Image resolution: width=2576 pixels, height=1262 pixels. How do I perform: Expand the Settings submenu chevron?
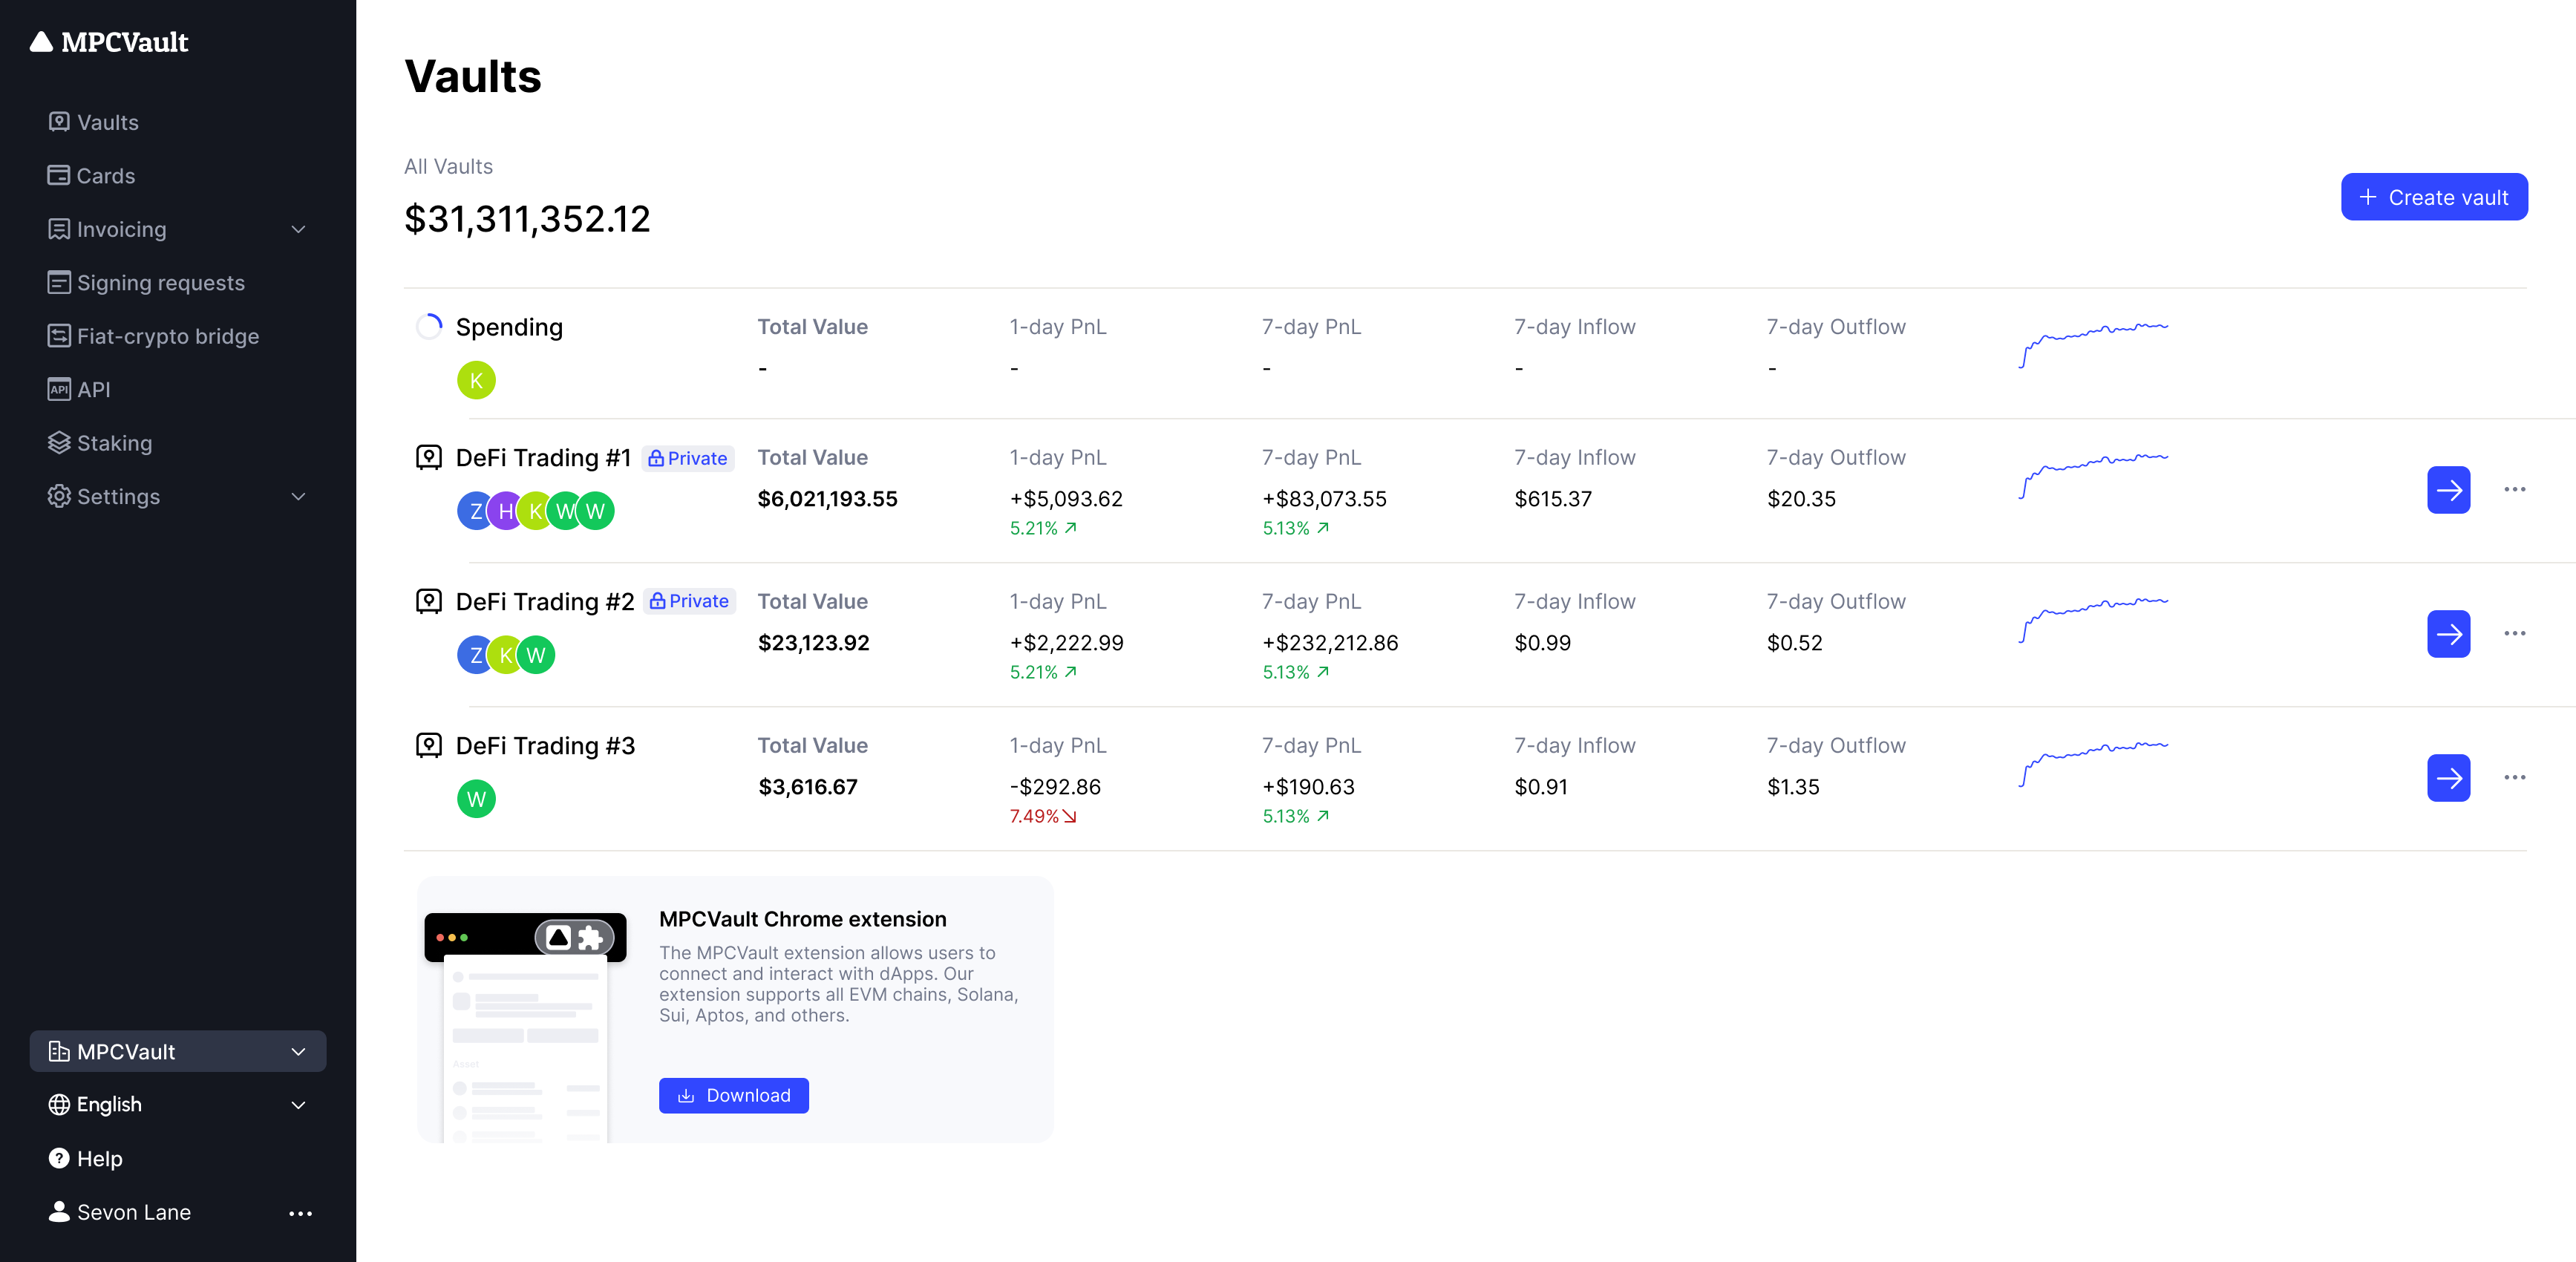click(x=298, y=496)
